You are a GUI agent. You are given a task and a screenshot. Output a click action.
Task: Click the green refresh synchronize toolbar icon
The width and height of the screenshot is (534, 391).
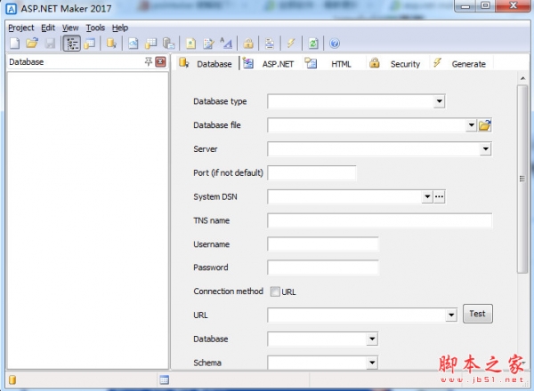313,44
